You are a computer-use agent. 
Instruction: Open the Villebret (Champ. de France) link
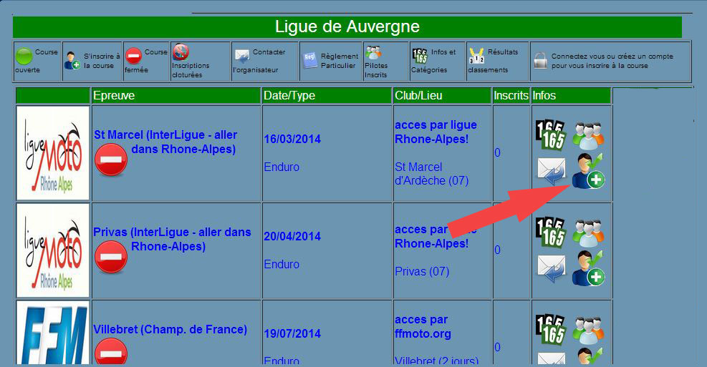(170, 329)
